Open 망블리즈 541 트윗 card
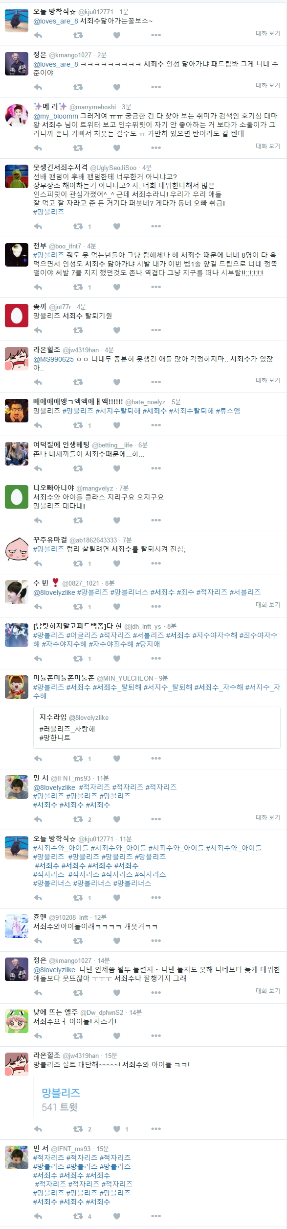The height and width of the screenshot is (1229, 287). 157,1099
